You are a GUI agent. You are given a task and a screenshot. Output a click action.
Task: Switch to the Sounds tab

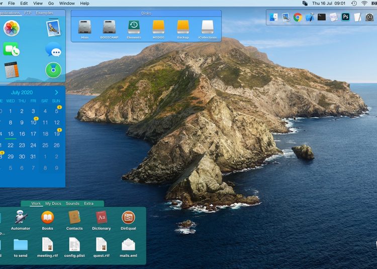[x=72, y=204]
